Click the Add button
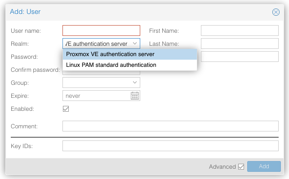The image size is (289, 179). pyautogui.click(x=264, y=166)
